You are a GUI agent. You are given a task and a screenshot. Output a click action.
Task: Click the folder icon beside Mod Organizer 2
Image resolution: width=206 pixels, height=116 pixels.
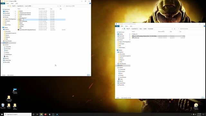[x=18, y=18]
